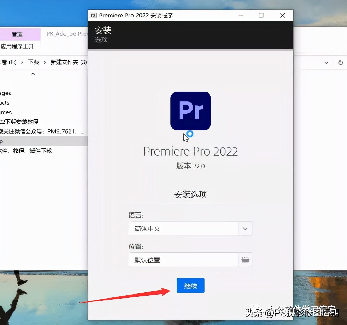
Task: Click the Pr icon in the installer title bar
Action: pyautogui.click(x=93, y=15)
